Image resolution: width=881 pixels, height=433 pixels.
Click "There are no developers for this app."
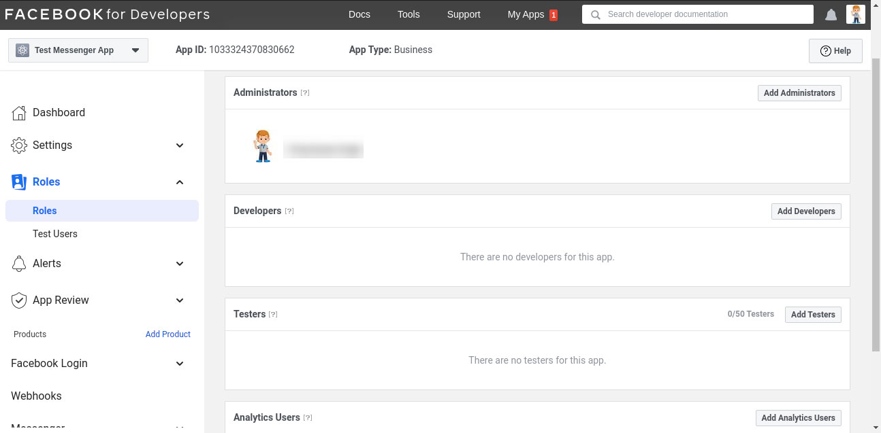pyautogui.click(x=537, y=257)
